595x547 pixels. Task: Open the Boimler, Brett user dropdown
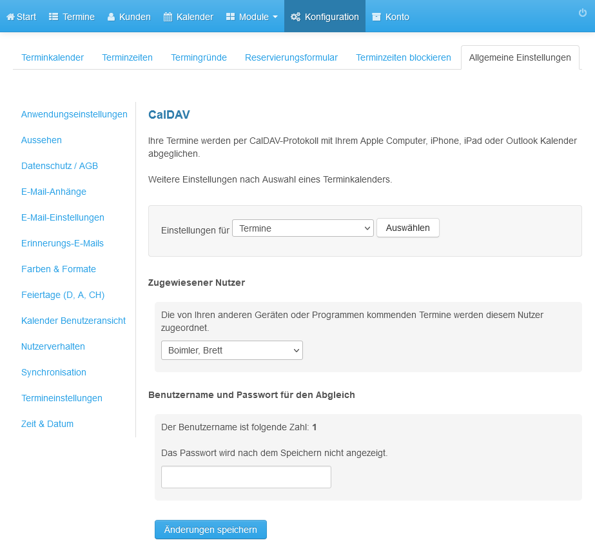[232, 350]
